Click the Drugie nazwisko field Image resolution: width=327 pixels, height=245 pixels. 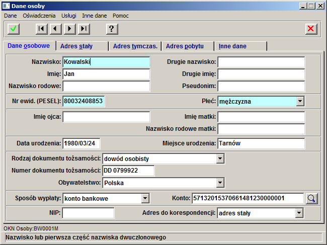[x=261, y=62]
